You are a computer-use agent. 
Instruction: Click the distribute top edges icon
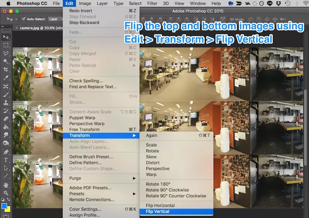click(x=171, y=19)
